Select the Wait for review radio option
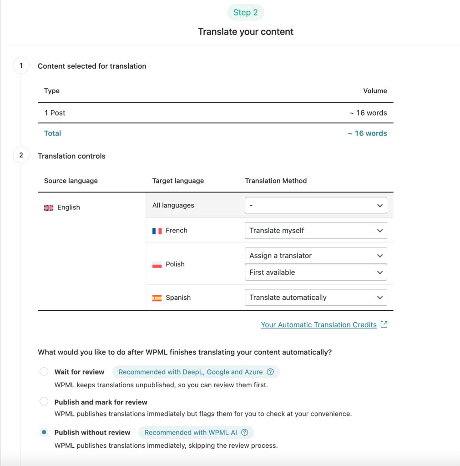The image size is (460, 466). click(44, 371)
